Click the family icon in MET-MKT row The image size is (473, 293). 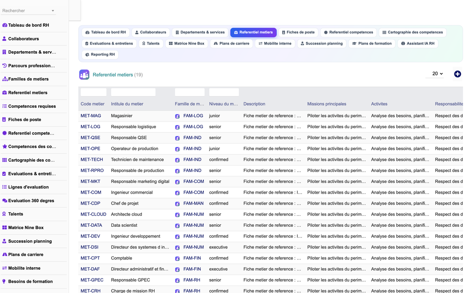coord(177,182)
